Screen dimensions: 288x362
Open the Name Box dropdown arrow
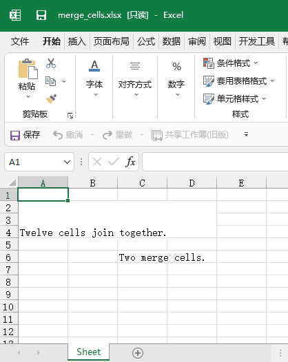[67, 162]
